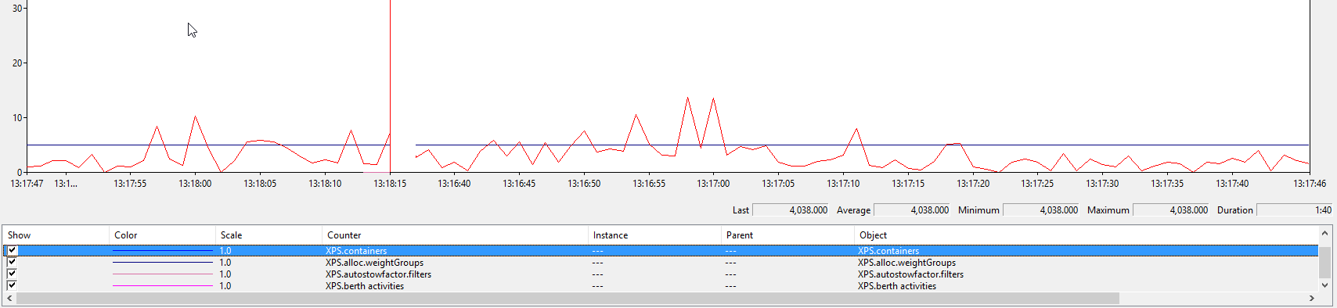Uncheck the XPS.containers show checkbox
1337x308 pixels.
tap(12, 251)
